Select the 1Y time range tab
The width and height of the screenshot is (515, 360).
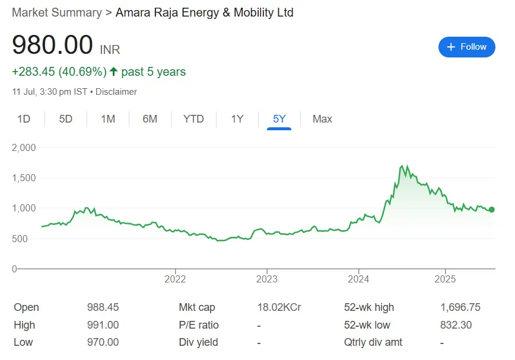click(237, 119)
